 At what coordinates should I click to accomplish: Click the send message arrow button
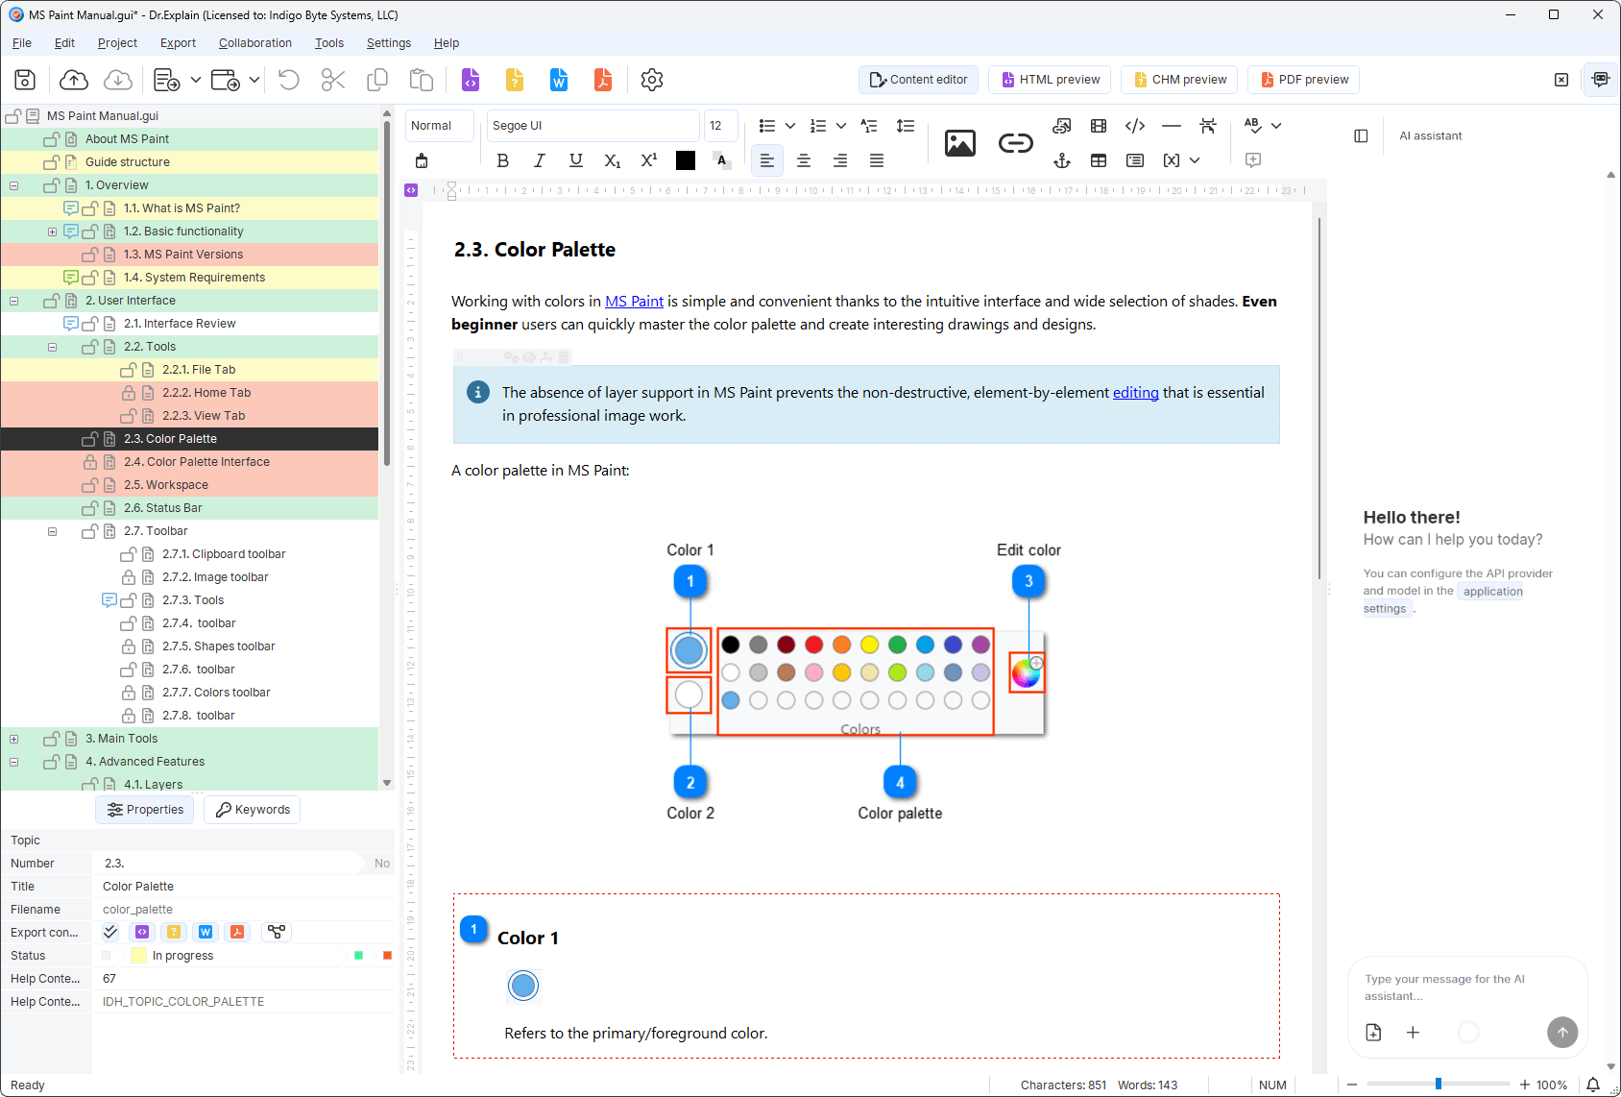click(x=1562, y=1033)
